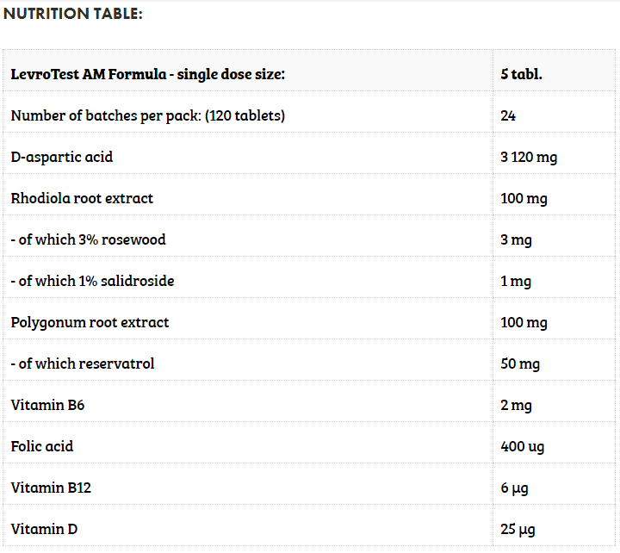The image size is (620, 553).
Task: Click the Polygonum root extract label
Action: 90,322
